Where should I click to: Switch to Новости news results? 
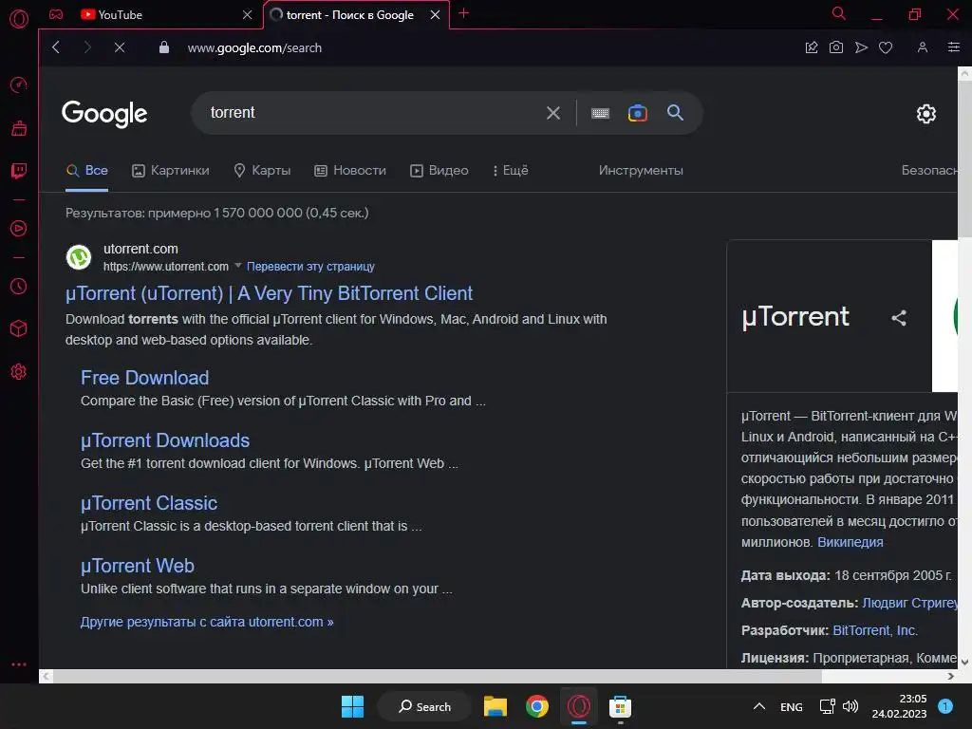[x=350, y=171]
